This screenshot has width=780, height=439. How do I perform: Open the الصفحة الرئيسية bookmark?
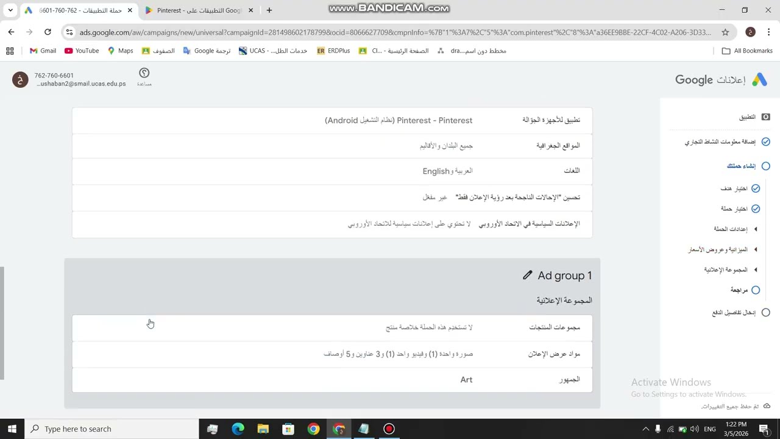[x=394, y=51]
